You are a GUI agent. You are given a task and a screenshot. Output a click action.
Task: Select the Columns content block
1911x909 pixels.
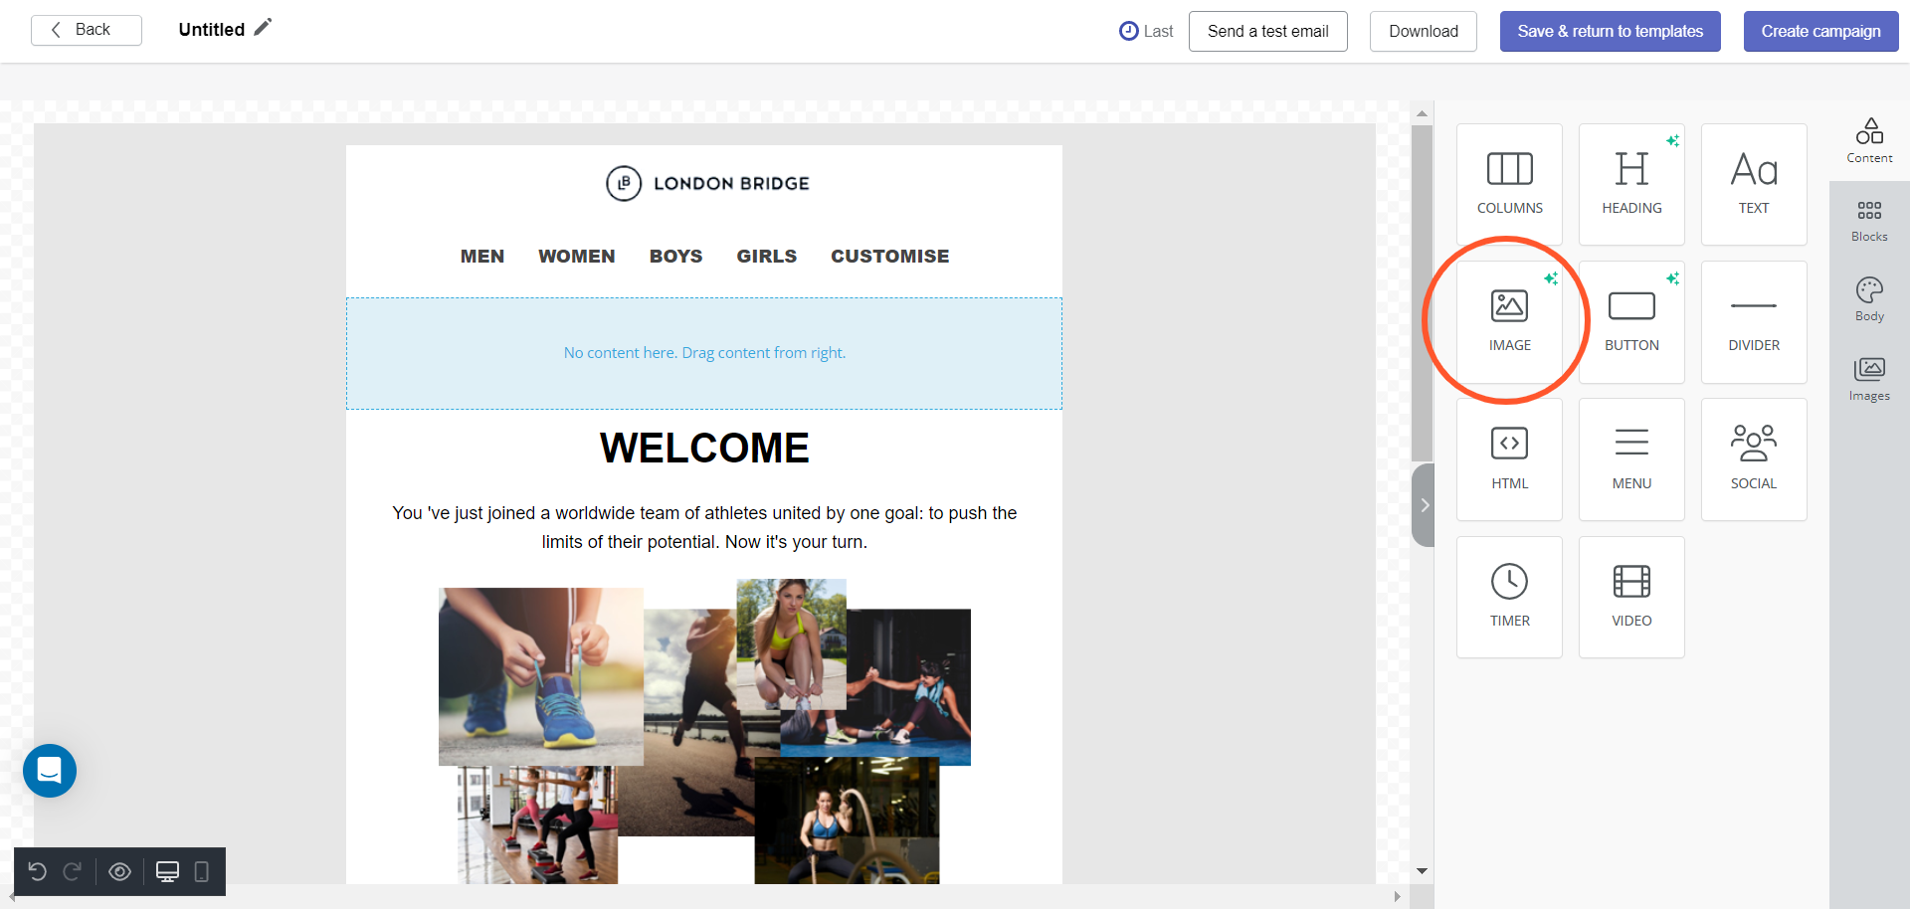[x=1509, y=184]
